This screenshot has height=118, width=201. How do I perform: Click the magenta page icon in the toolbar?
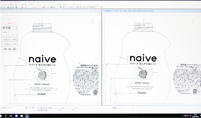92,7
